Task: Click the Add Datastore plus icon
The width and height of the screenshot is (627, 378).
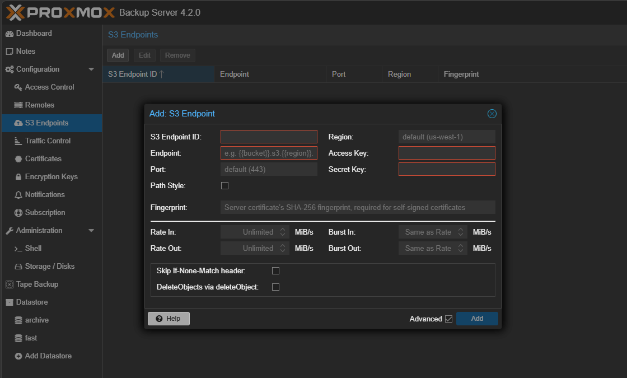Action: [x=18, y=356]
